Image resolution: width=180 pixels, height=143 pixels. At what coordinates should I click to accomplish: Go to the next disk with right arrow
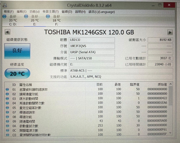coord(170,32)
